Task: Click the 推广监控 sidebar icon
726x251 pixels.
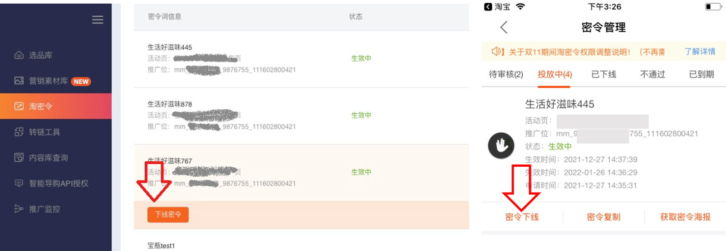Action: [19, 209]
